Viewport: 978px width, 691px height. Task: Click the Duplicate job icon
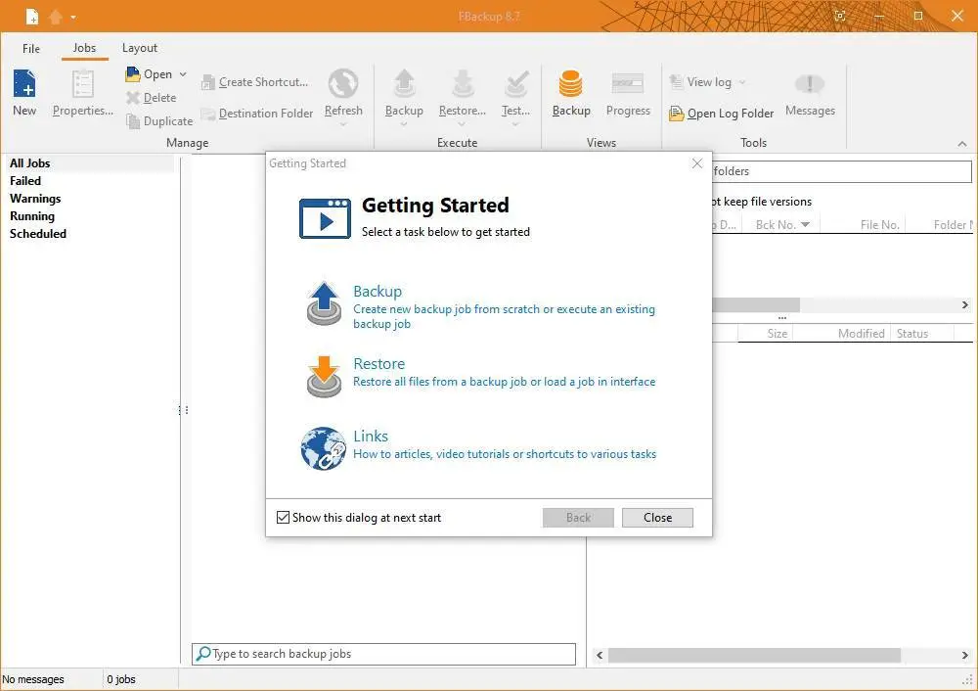(x=133, y=121)
